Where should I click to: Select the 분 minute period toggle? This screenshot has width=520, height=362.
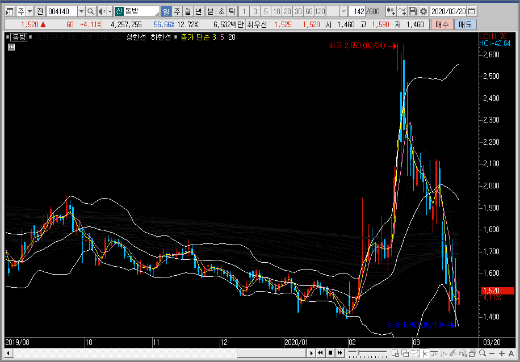(x=211, y=11)
